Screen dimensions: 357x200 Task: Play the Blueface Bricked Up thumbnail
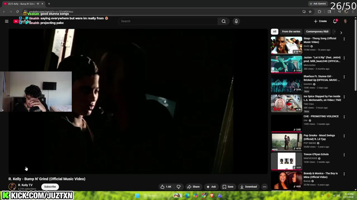pyautogui.click(x=286, y=83)
